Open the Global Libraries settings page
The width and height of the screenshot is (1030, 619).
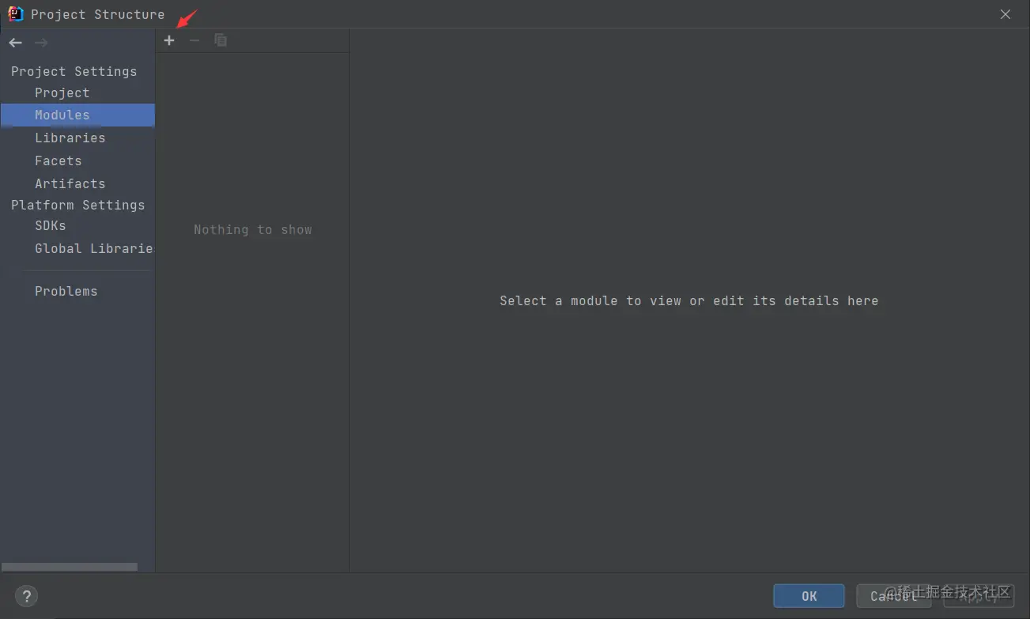click(x=93, y=248)
